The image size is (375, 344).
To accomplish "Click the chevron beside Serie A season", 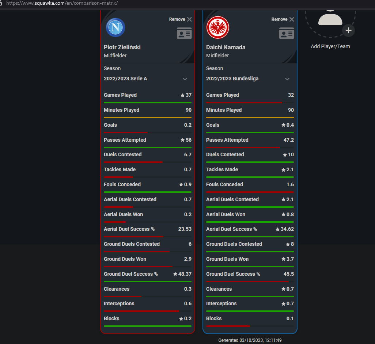I will pos(185,79).
